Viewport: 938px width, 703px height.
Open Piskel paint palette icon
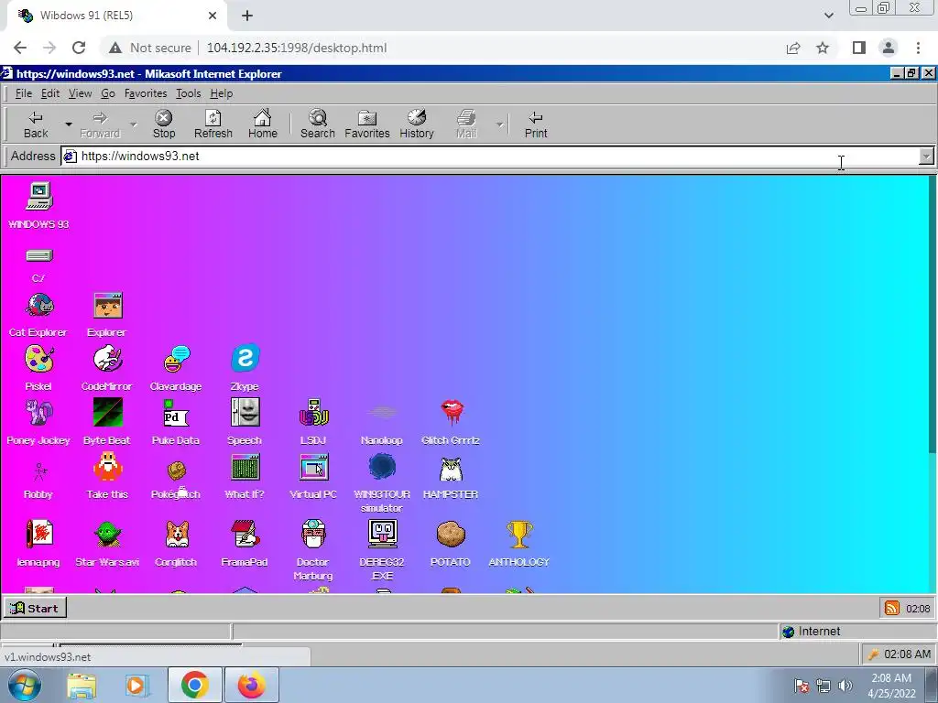click(x=39, y=359)
